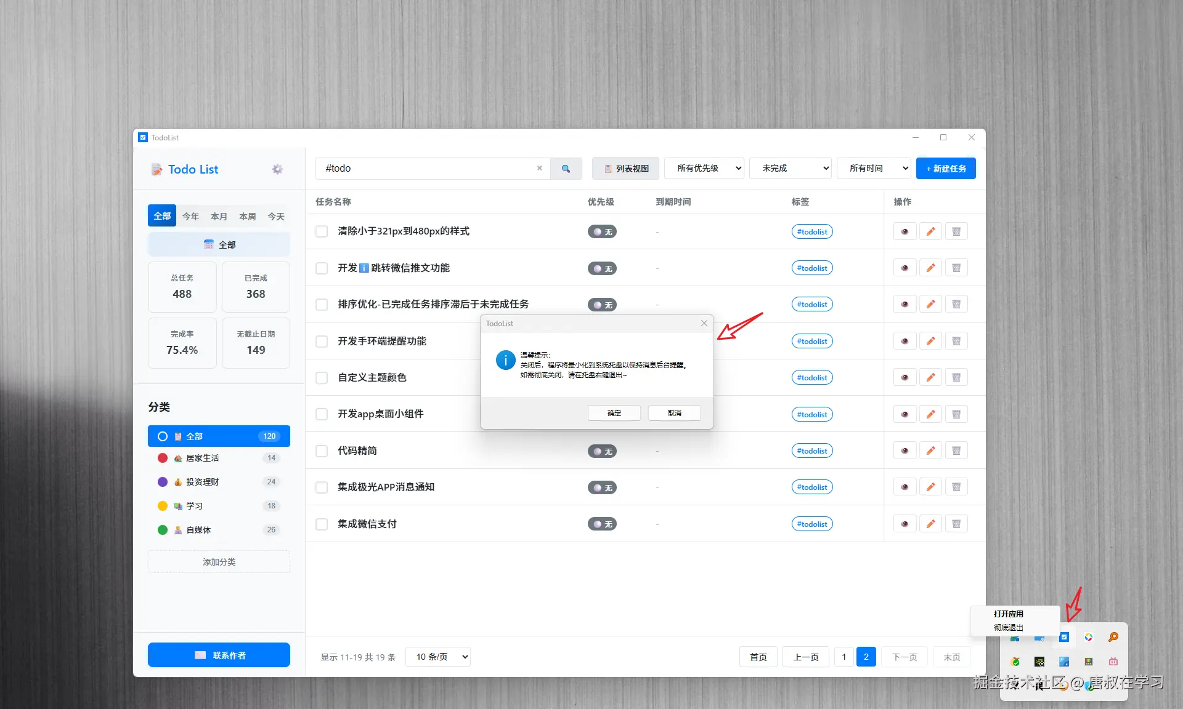
Task: Click the 新建任务 button
Action: coord(946,169)
